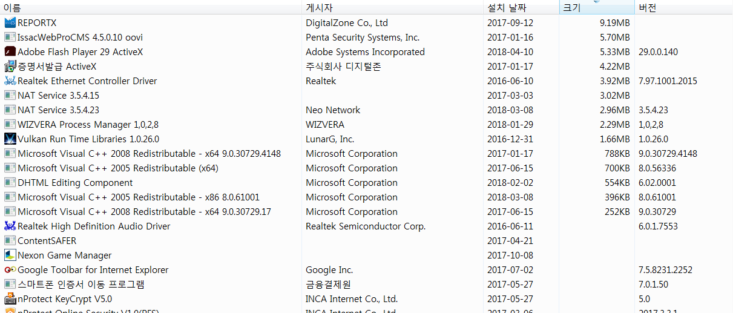Click the ContentSAFER icon
The height and width of the screenshot is (313, 733).
10,241
